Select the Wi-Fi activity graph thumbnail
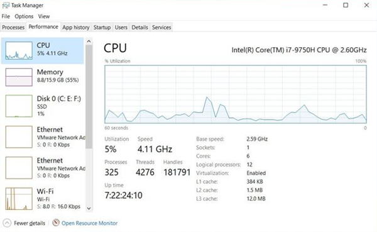Screen dimensions: 377x232 click(19, 199)
